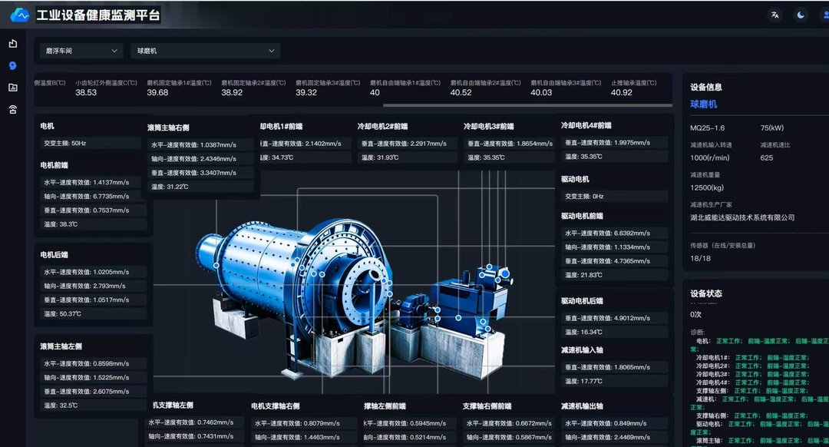
Task: Click the MQ25-1.6 model value
Action: (x=708, y=128)
